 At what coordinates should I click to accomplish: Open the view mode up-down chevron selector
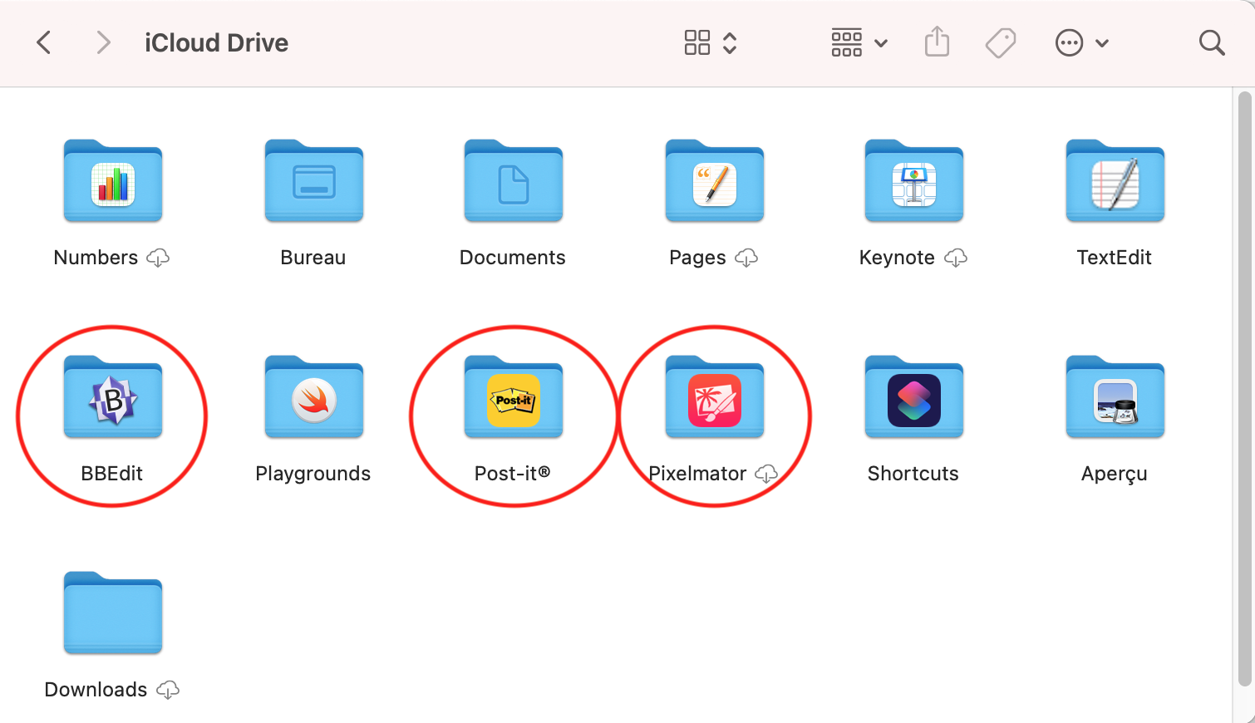(730, 42)
